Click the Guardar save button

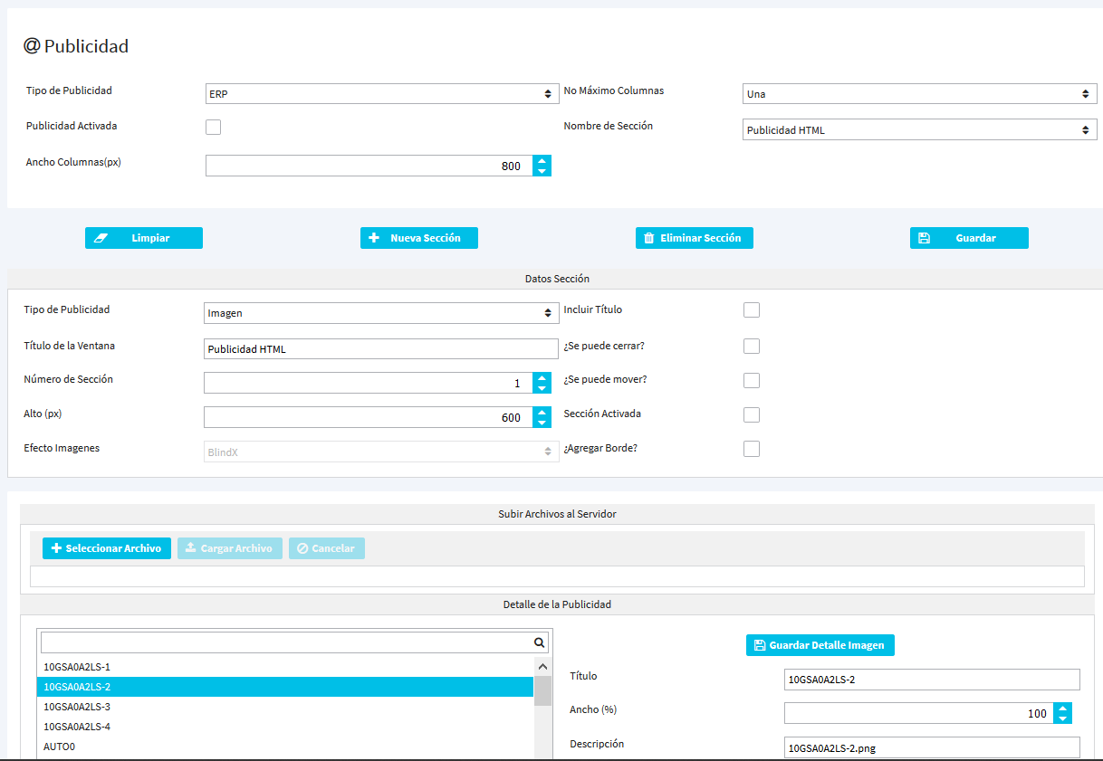click(969, 238)
